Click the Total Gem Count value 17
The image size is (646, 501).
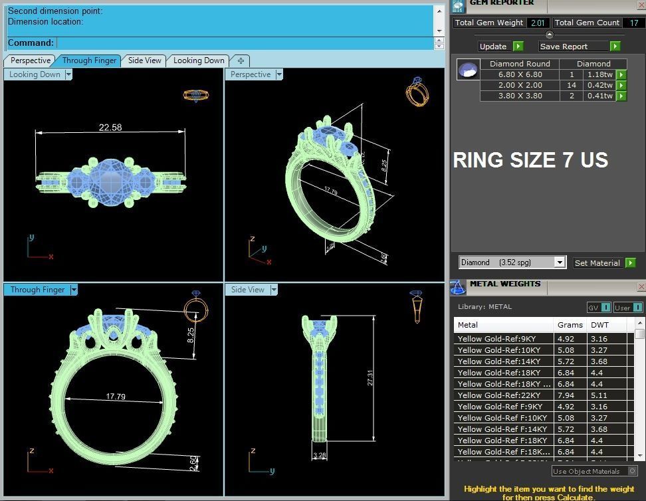click(633, 23)
